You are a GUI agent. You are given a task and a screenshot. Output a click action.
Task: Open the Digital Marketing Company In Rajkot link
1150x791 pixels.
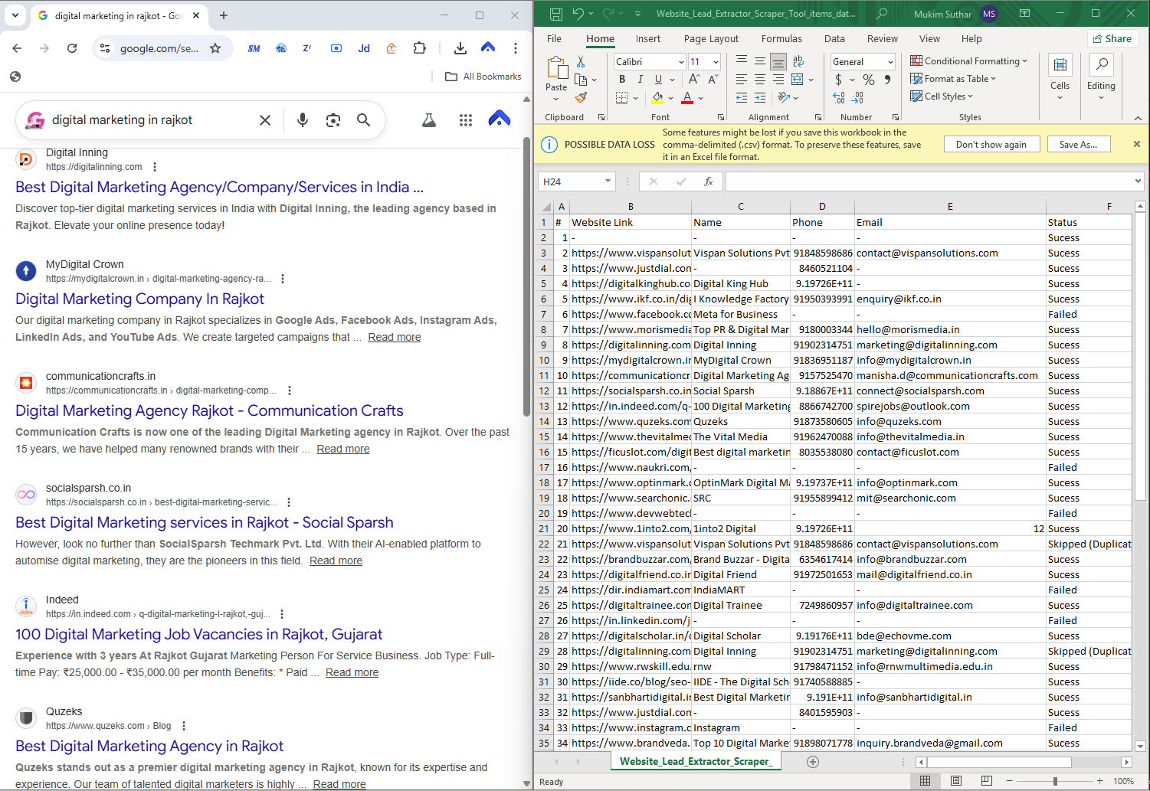(x=140, y=299)
